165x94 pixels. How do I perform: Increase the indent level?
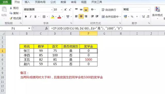point(97,16)
